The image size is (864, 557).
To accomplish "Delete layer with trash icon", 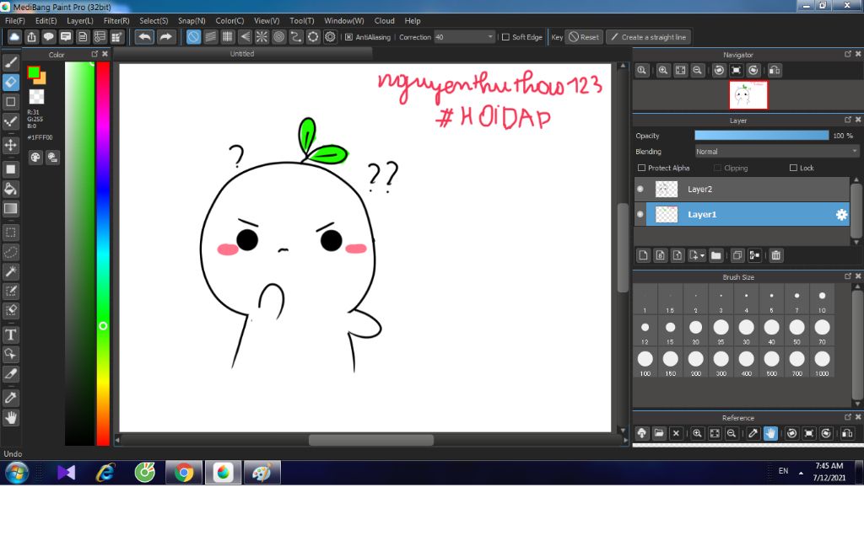I will point(776,255).
